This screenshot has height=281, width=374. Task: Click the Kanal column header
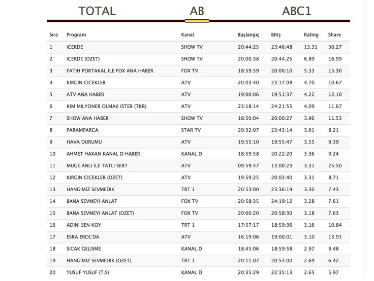[x=188, y=35]
